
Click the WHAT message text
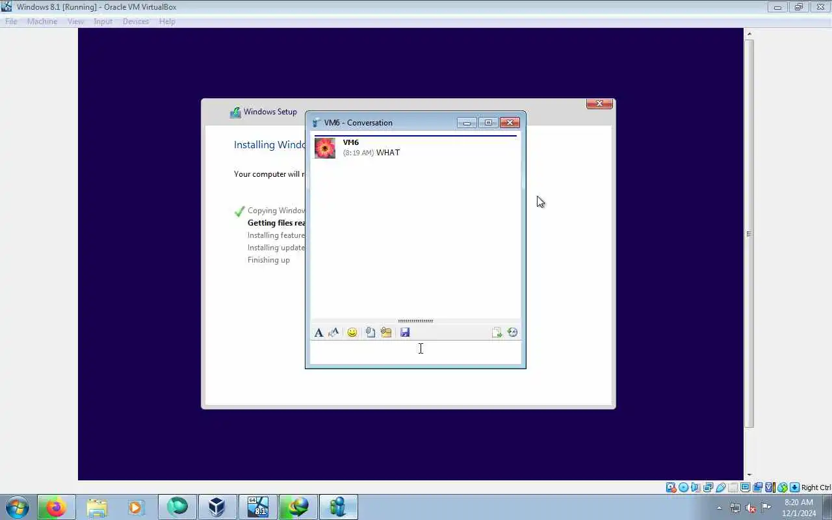click(388, 153)
